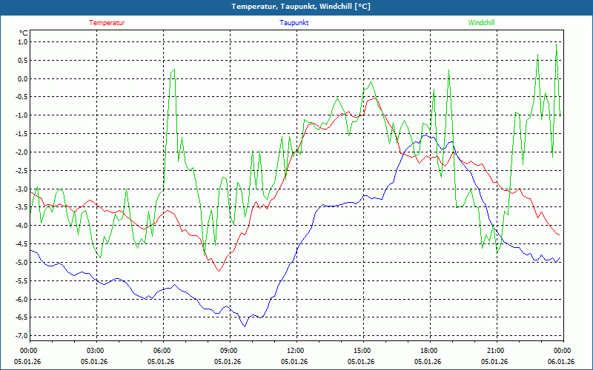Click the highest green Windchill peak
The width and height of the screenshot is (593, 370).
tap(556, 44)
